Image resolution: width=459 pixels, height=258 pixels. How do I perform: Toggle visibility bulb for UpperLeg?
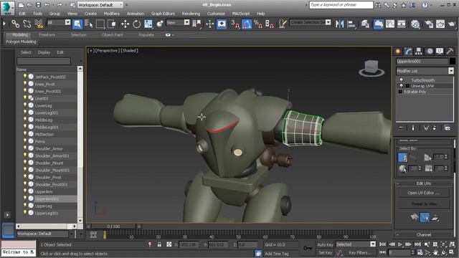click(25, 206)
